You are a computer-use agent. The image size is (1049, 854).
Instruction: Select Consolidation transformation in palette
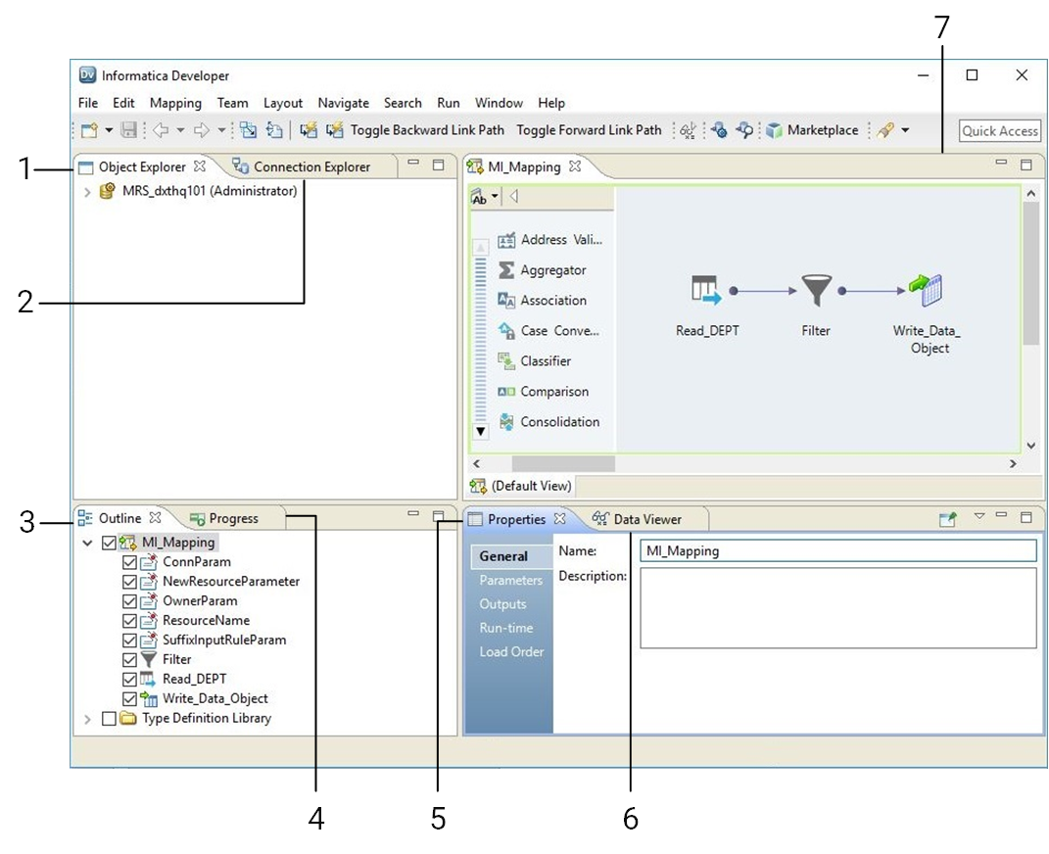click(x=559, y=422)
